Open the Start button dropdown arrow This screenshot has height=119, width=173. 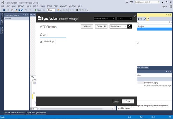click(42, 10)
